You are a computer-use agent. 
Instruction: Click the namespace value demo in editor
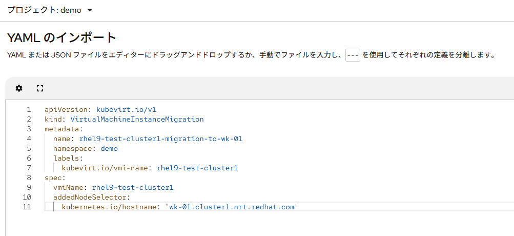pos(109,148)
